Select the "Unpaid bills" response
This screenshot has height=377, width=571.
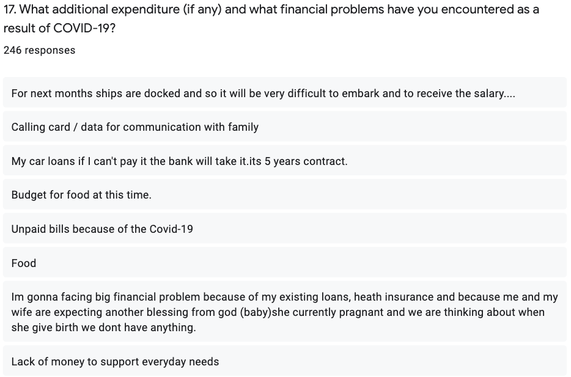[x=102, y=229]
